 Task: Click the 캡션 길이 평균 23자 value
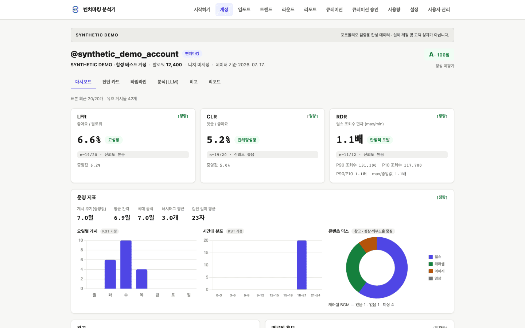(198, 218)
